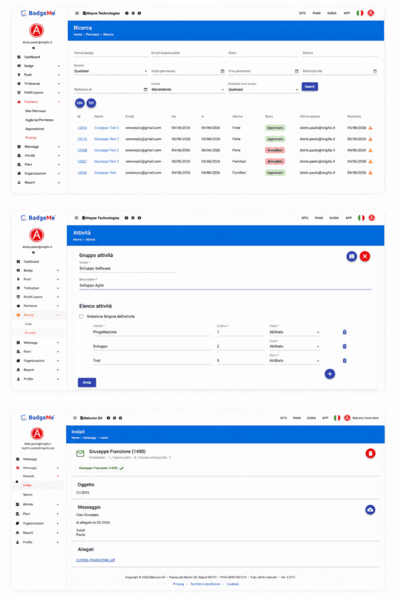
Task: Click warning icon on permit 12508 row
Action: (370, 150)
